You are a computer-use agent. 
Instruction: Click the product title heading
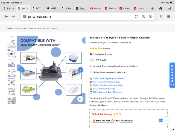tap(120, 38)
